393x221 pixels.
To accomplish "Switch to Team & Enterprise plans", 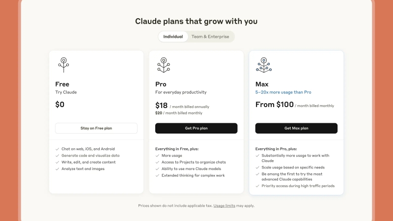I will point(210,37).
